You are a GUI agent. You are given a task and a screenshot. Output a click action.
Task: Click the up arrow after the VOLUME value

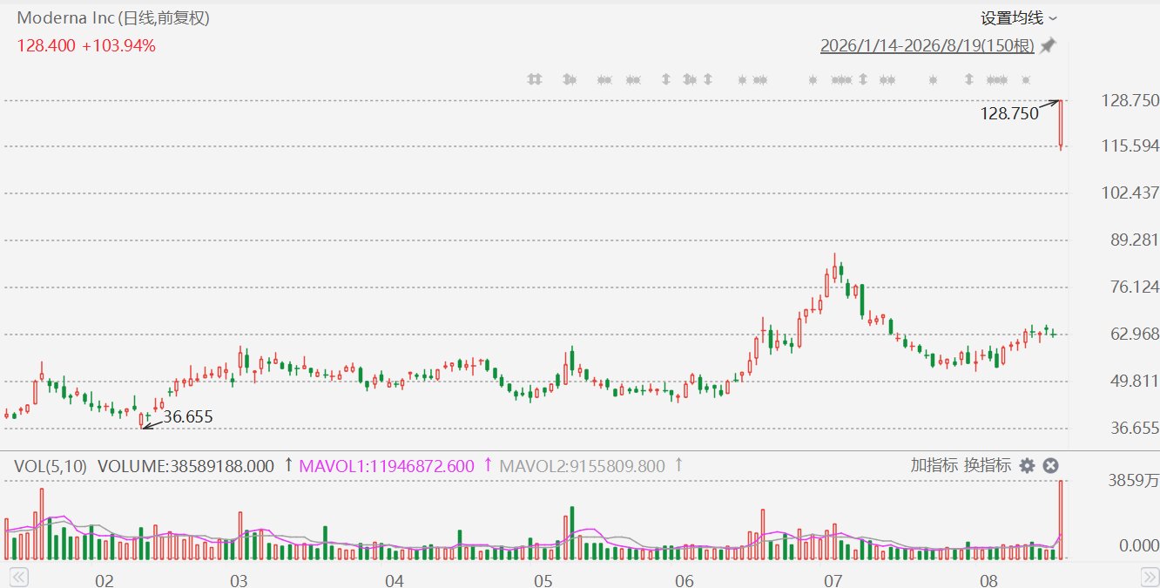tap(288, 466)
